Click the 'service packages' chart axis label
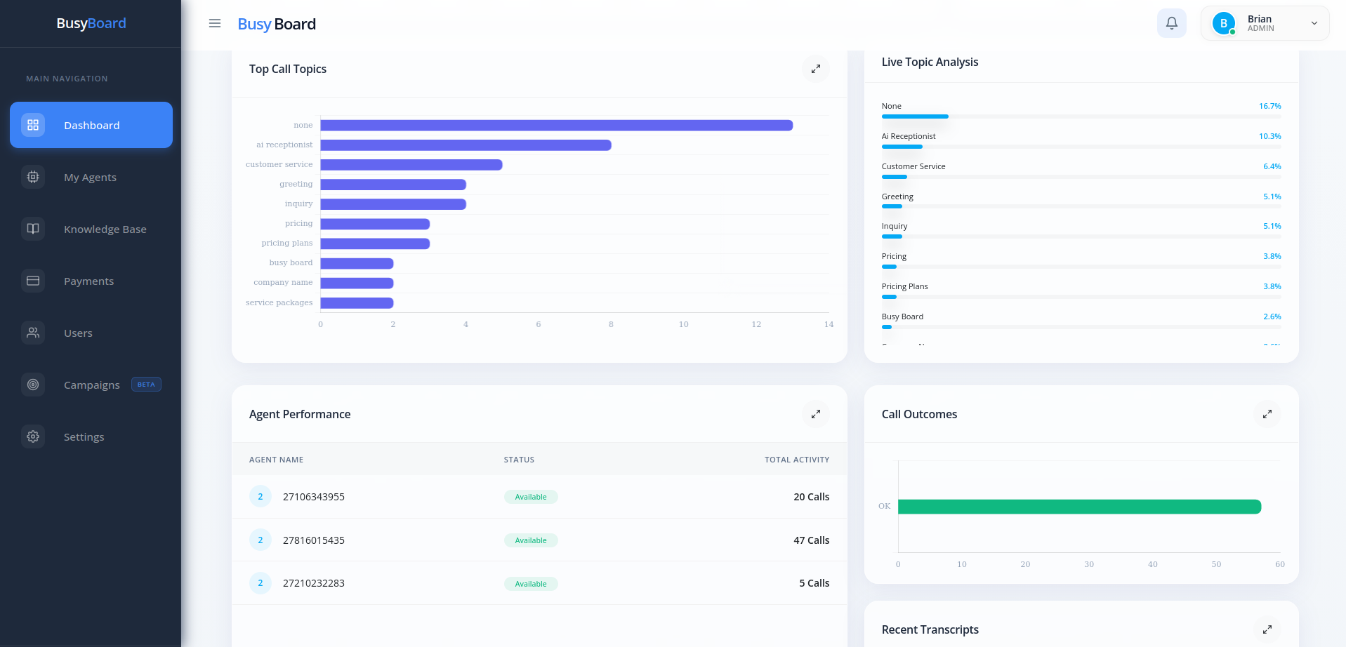Image resolution: width=1346 pixels, height=647 pixels. point(279,302)
